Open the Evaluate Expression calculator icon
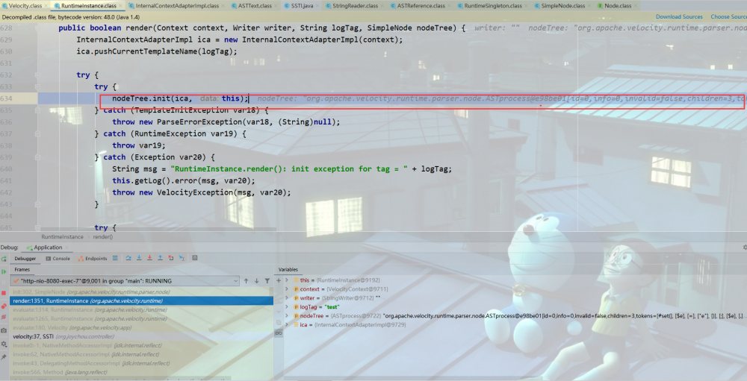This screenshot has height=381, width=747. click(194, 258)
